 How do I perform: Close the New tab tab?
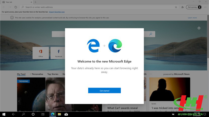[31, 2]
